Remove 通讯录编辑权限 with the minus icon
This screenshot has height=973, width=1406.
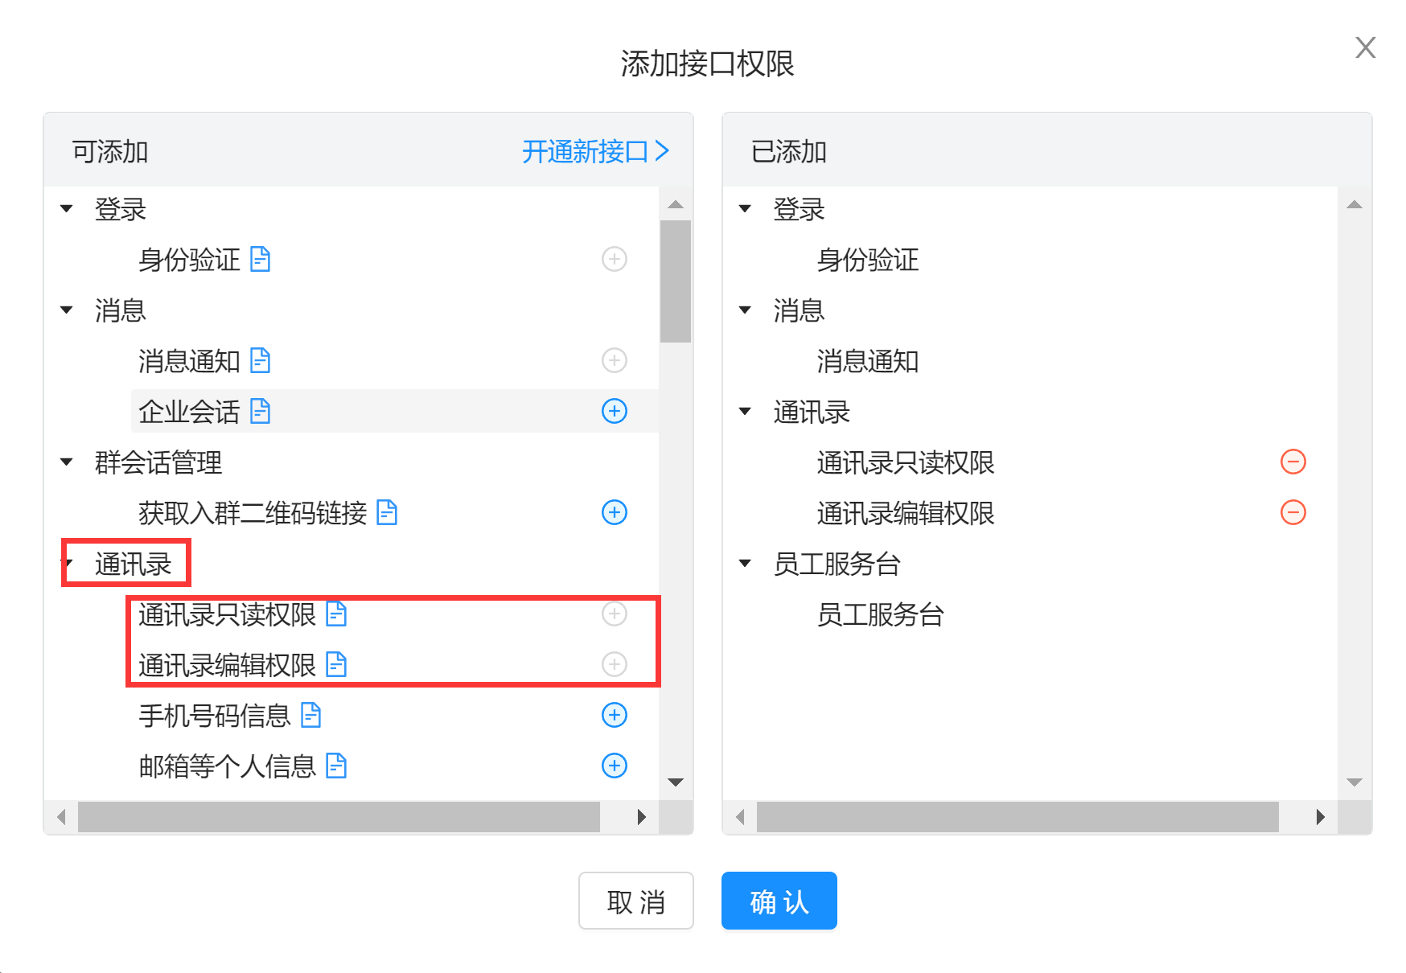pos(1293,512)
